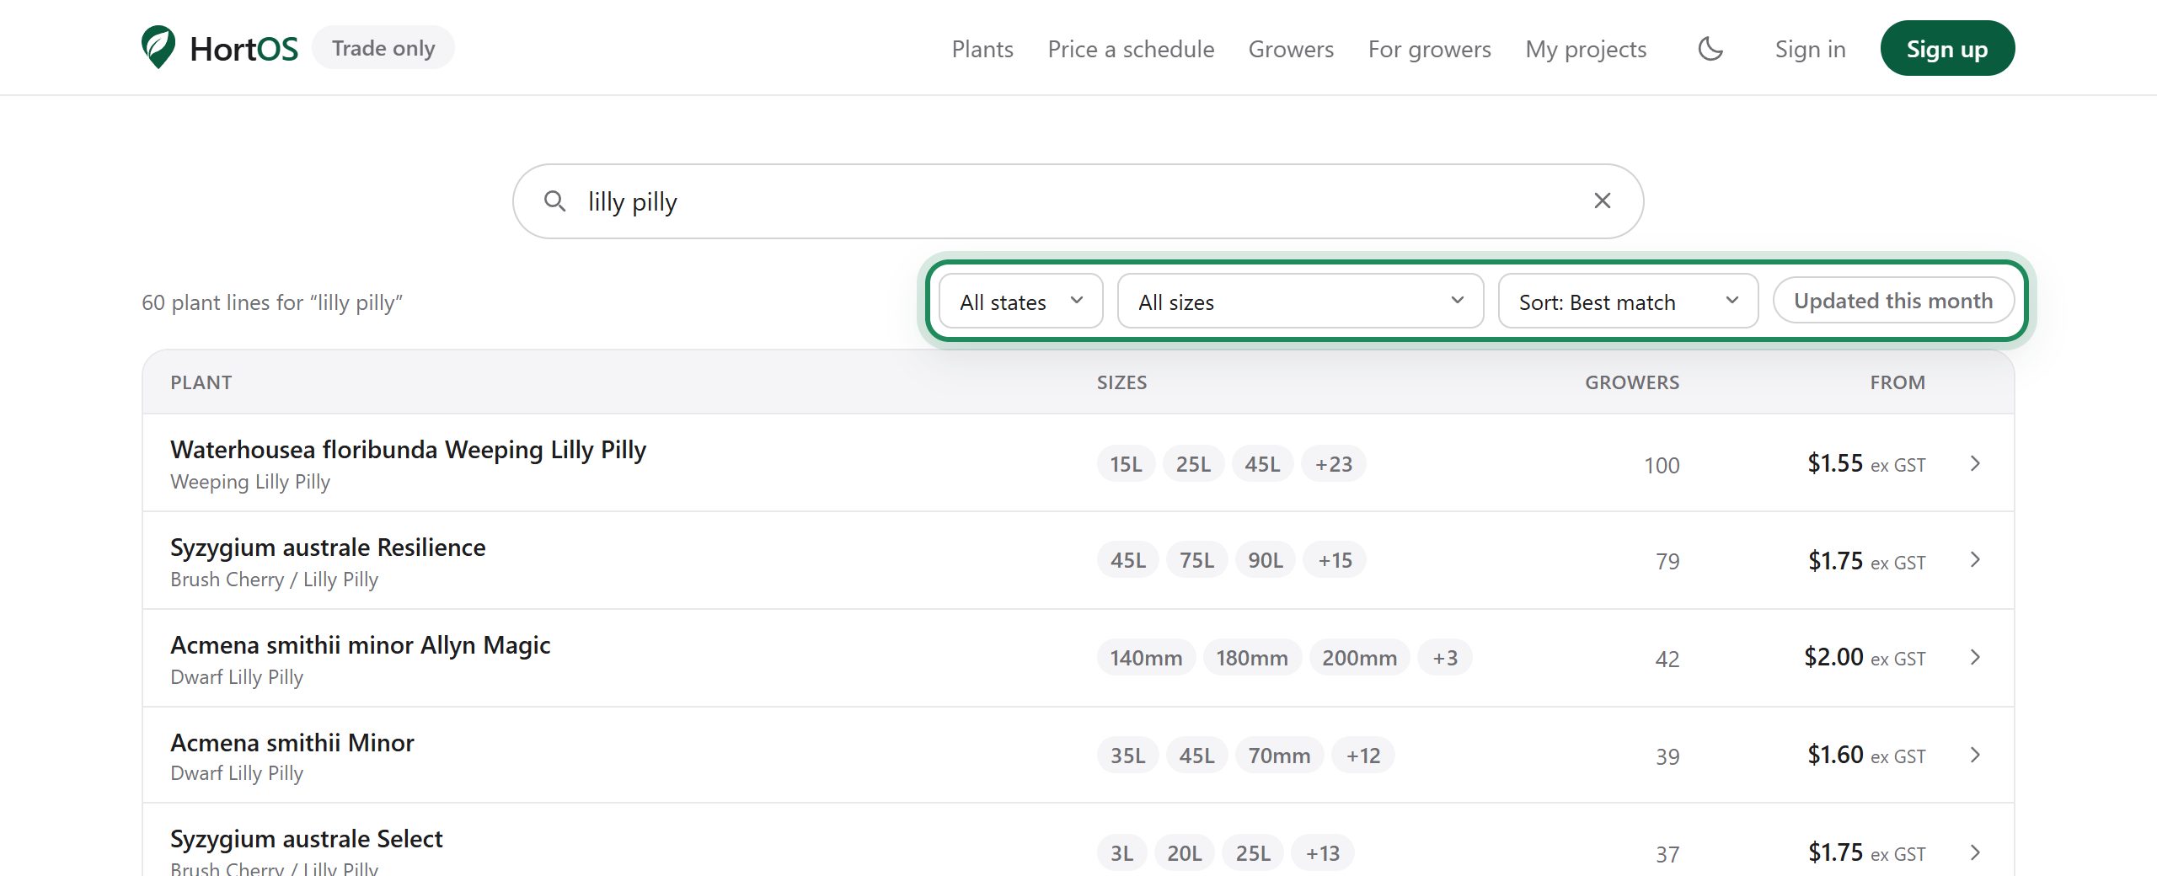Viewport: 2157px width, 876px height.
Task: Click the HortOS wordmark
Action: (244, 49)
